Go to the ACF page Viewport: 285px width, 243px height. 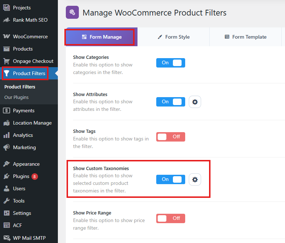(x=29, y=225)
